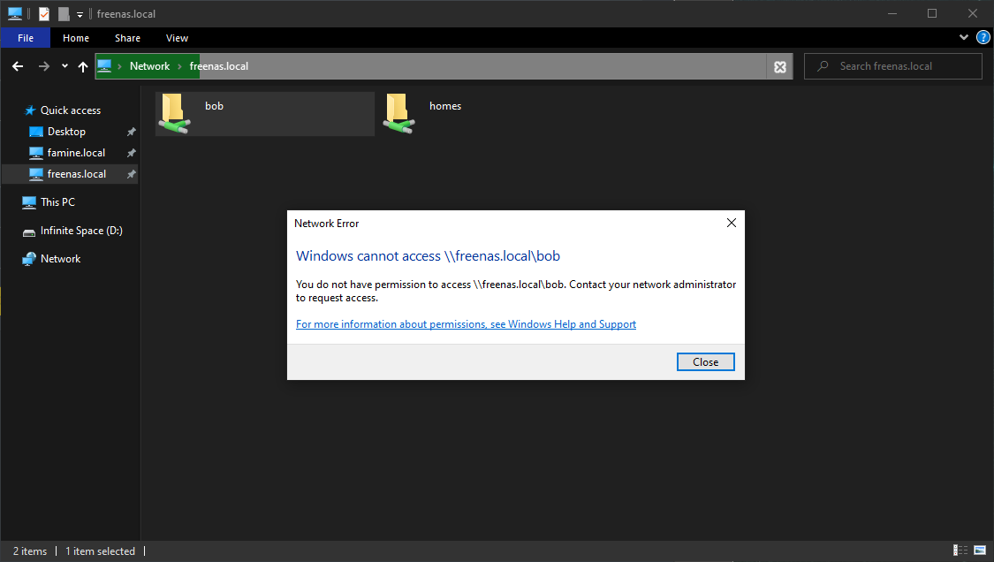
Task: Switch to the Home ribbon tab
Action: (x=76, y=38)
